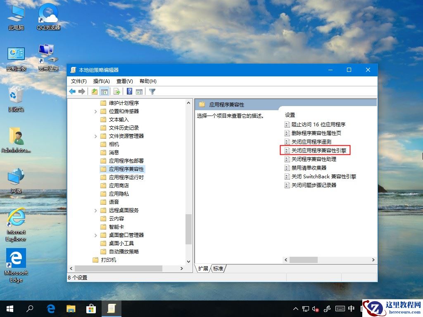Open Microsoft Edge from the taskbar
Image resolution: width=423 pixels, height=317 pixels.
pyautogui.click(x=50, y=308)
